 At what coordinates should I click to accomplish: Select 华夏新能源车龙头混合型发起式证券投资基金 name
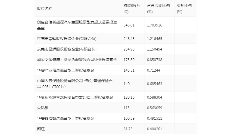pos(75,97)
